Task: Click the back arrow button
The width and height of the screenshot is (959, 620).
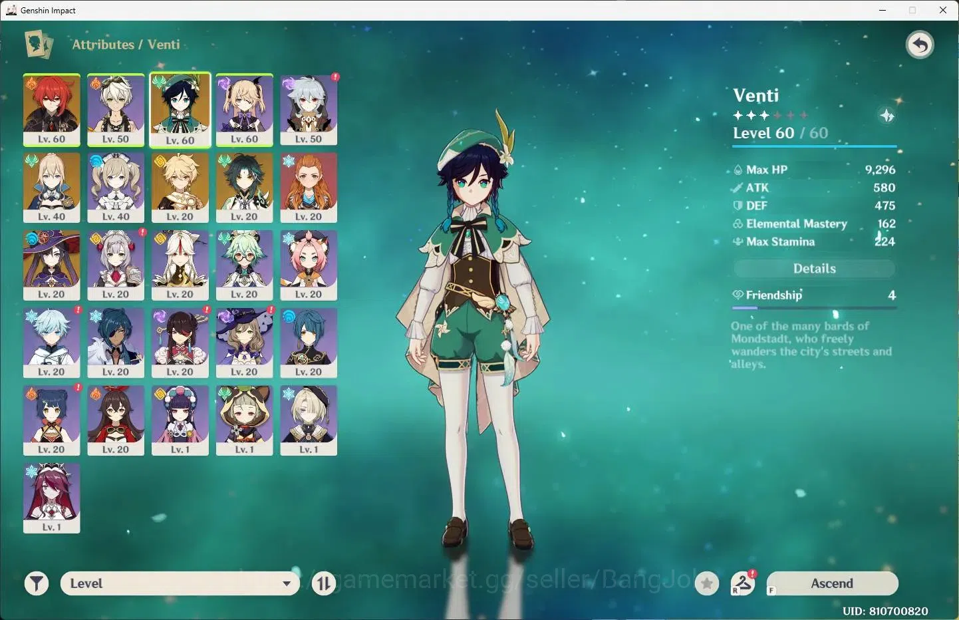Action: click(x=920, y=45)
